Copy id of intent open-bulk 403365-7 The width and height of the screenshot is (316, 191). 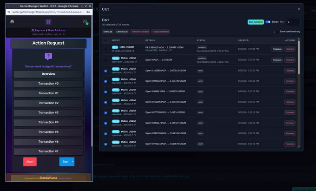(x=135, y=135)
